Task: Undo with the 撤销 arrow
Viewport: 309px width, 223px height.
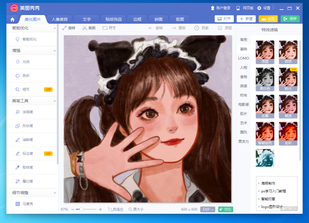Action: [156, 28]
